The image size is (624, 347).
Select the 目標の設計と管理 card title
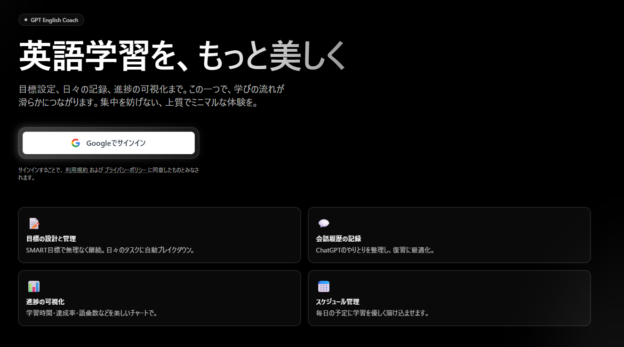tap(51, 239)
